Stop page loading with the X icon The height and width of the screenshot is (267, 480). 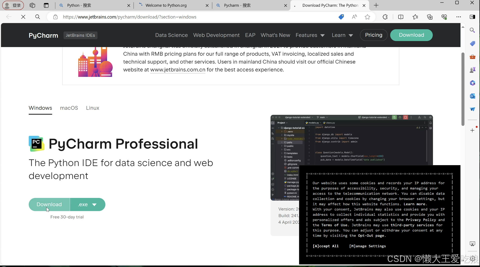(x=23, y=17)
